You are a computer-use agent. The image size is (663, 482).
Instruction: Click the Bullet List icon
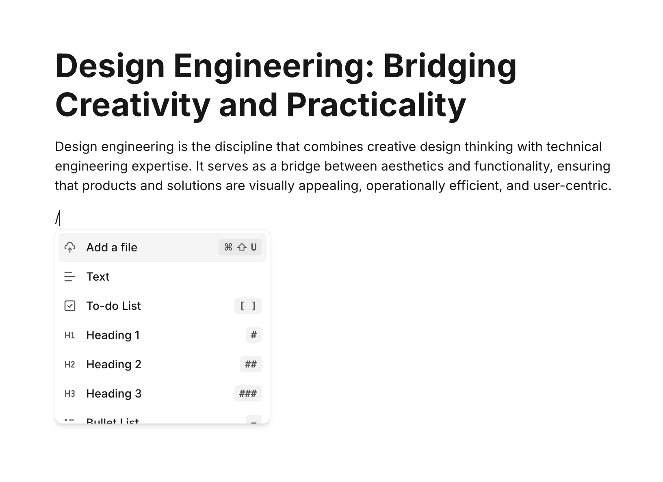click(x=70, y=420)
